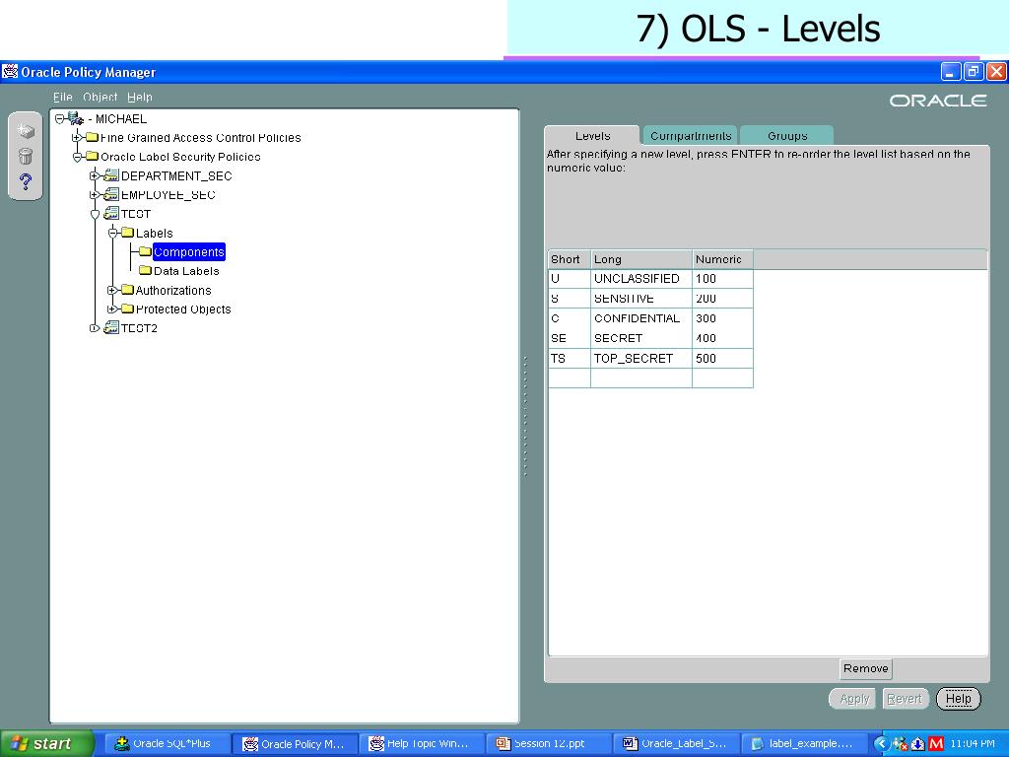This screenshot has height=757, width=1009.
Task: Click the Long column header
Action: tap(641, 259)
